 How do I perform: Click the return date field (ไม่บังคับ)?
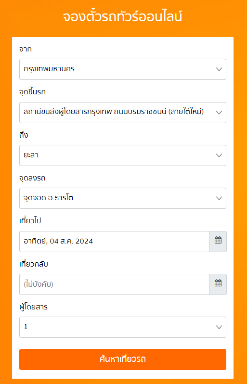point(115,284)
